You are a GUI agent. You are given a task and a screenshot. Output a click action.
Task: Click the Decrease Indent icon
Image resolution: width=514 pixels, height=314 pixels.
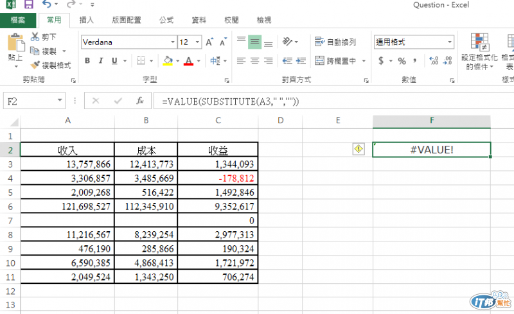(x=287, y=60)
